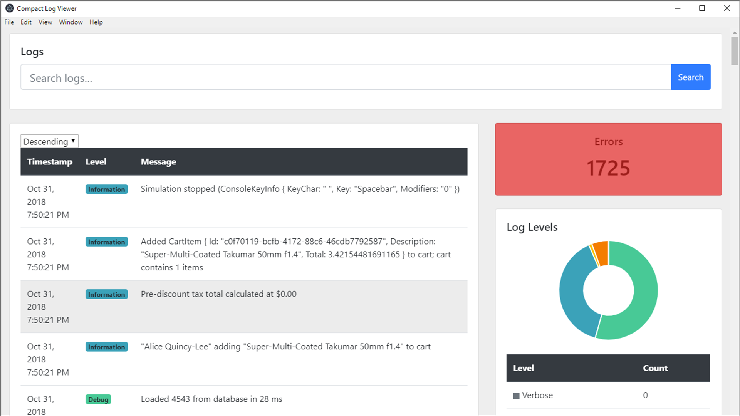Click the red Errors count panel
Image resolution: width=740 pixels, height=416 pixels.
(608, 159)
